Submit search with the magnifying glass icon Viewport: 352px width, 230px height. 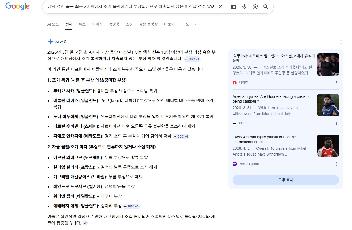(x=266, y=7)
